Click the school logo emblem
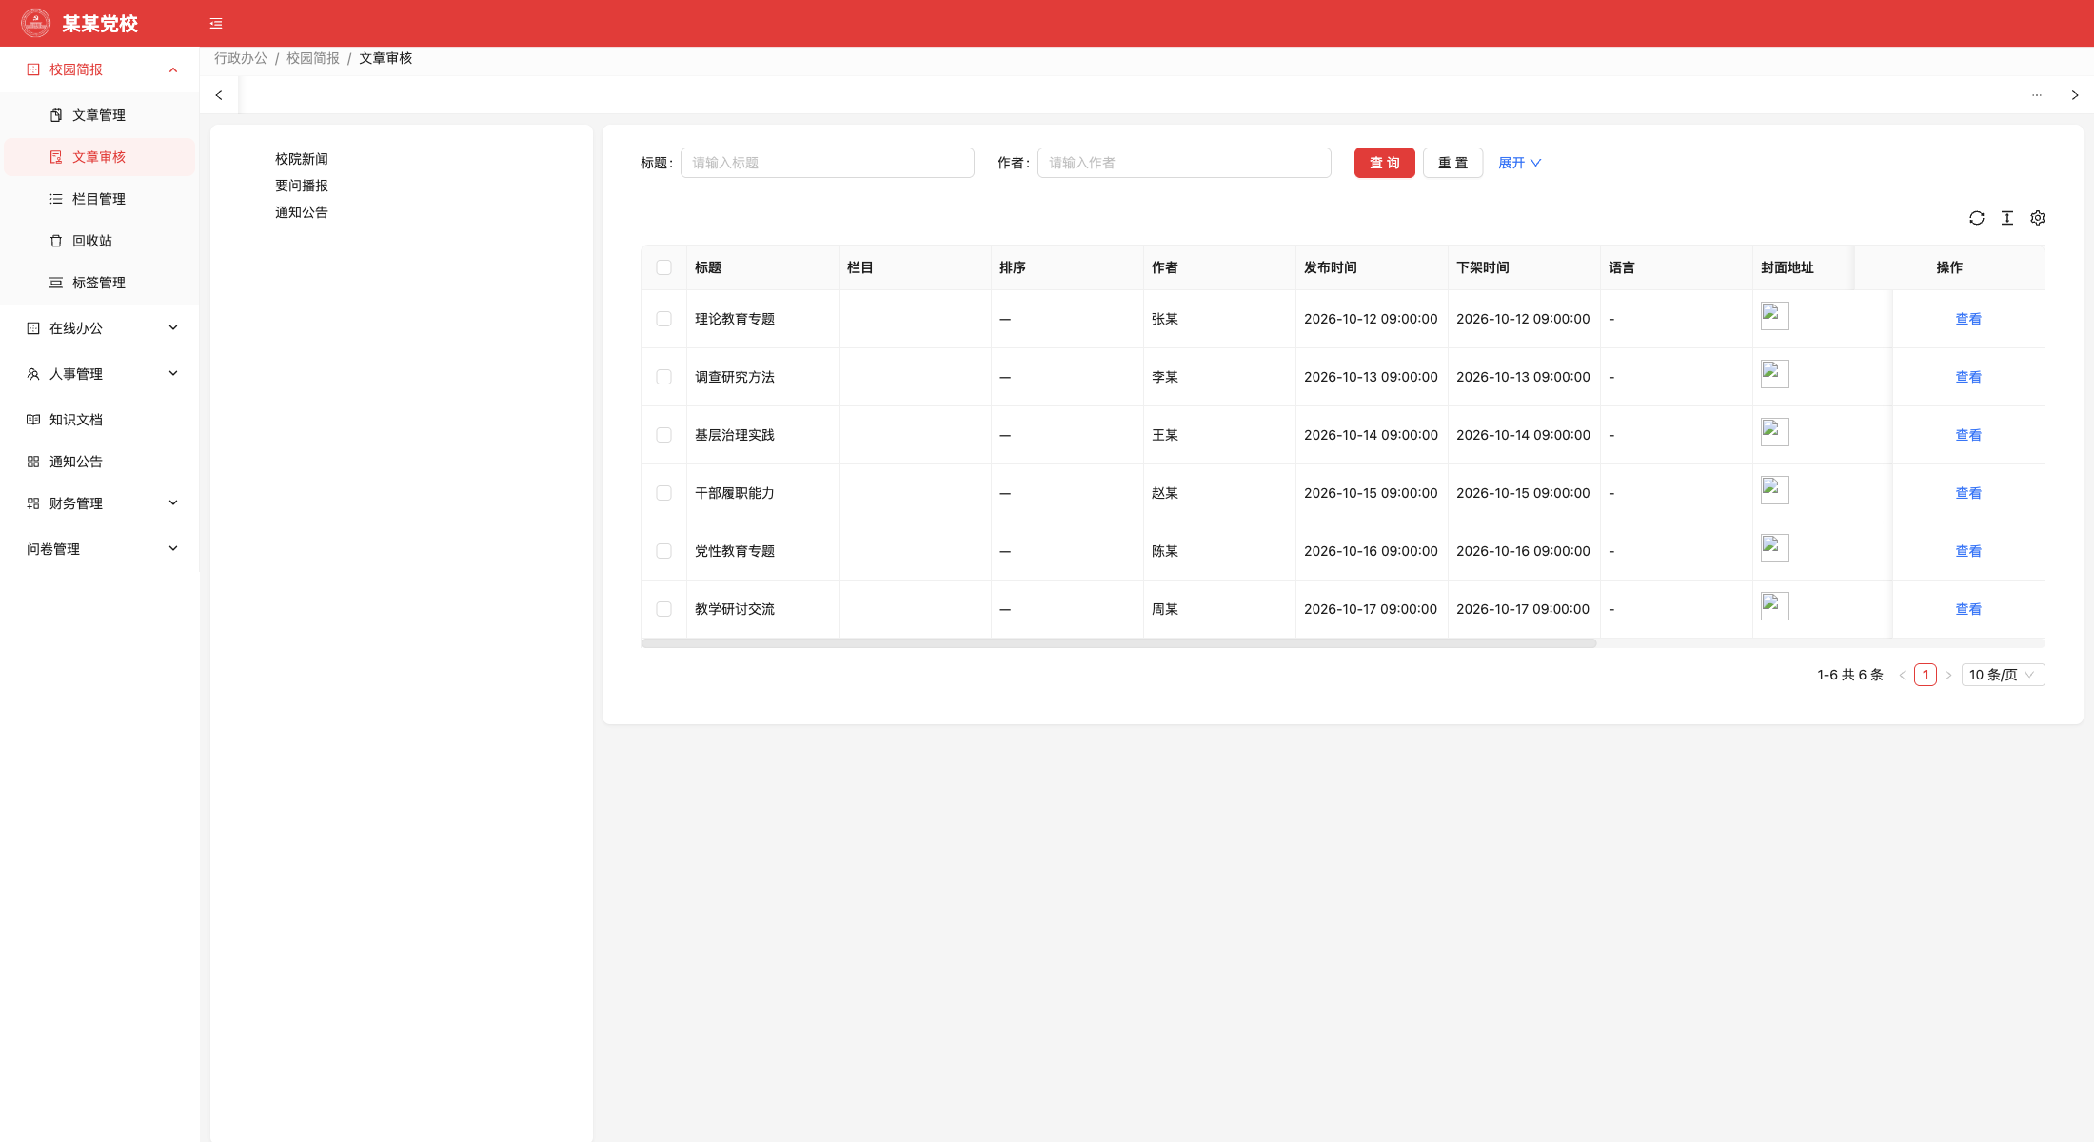2094x1142 pixels. pyautogui.click(x=35, y=23)
